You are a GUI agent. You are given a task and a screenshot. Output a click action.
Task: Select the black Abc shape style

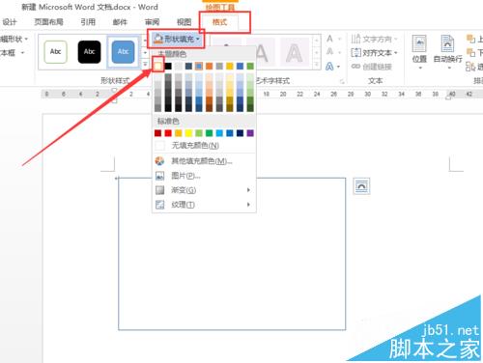(89, 51)
